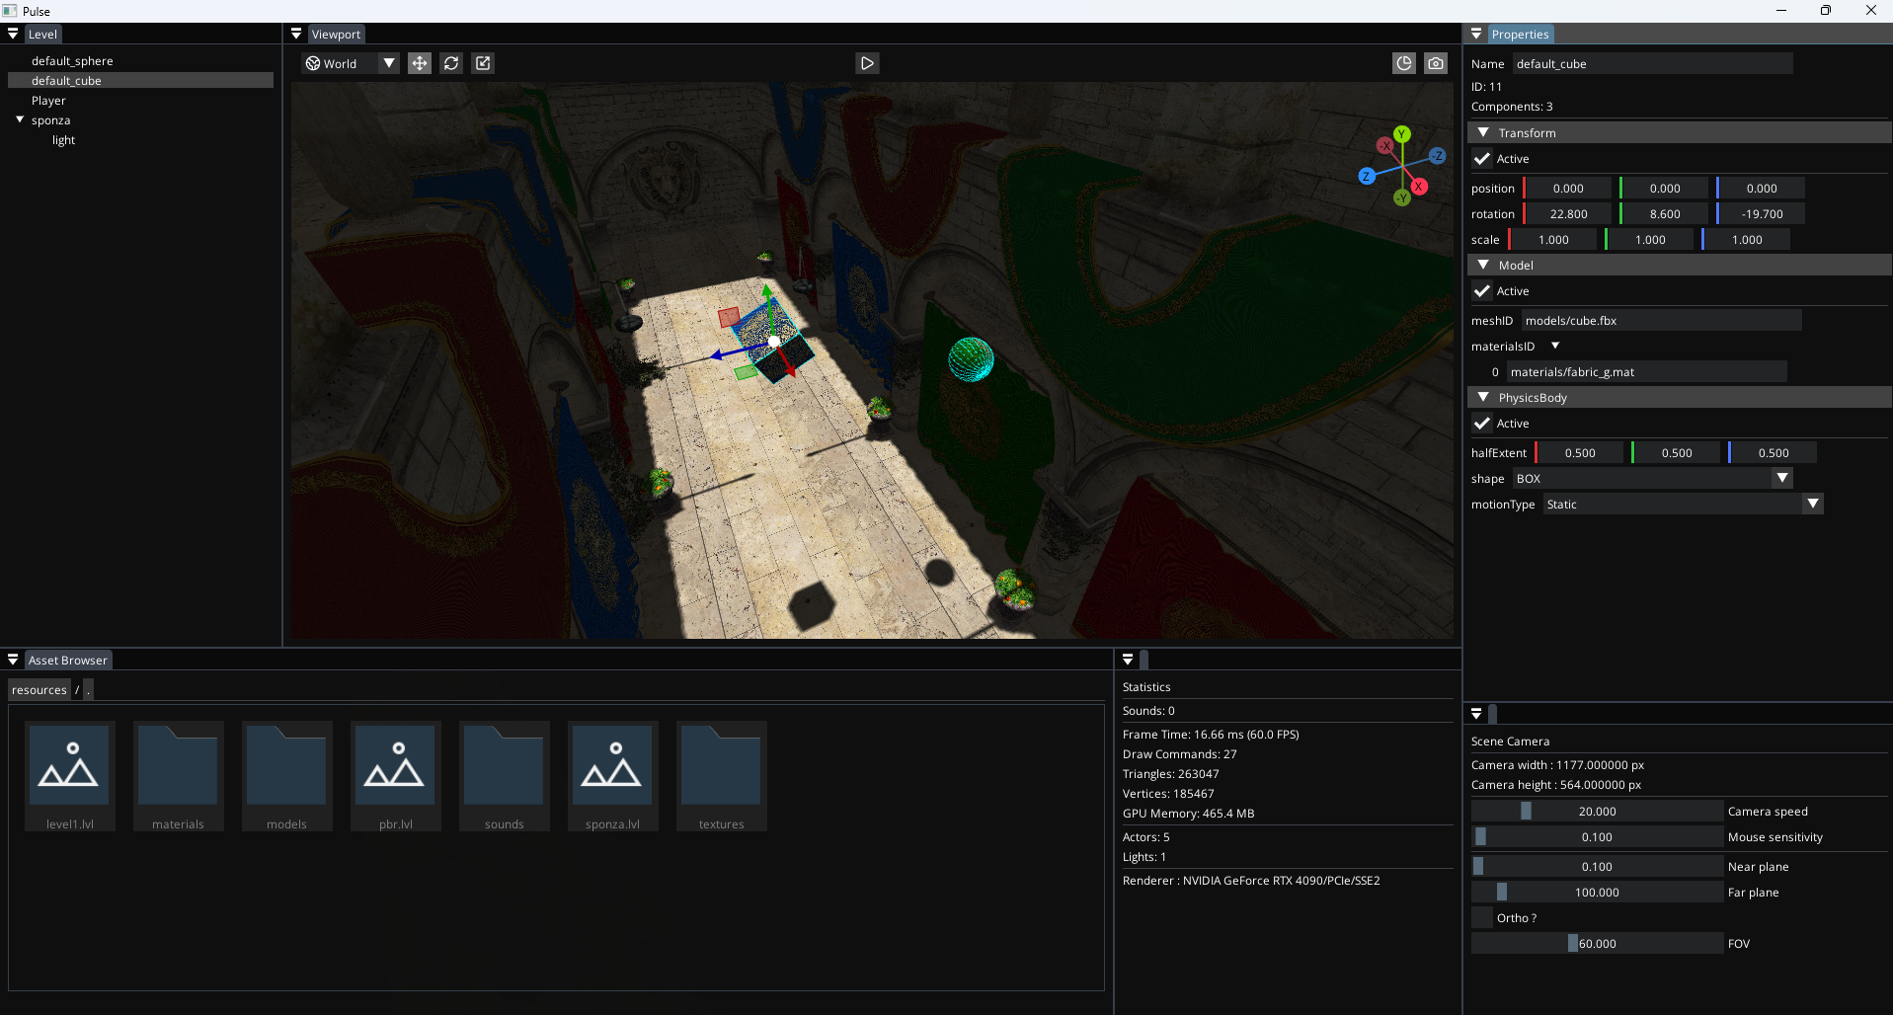Open the World coordinate space dropdown
This screenshot has width=1893, height=1015.
point(389,63)
